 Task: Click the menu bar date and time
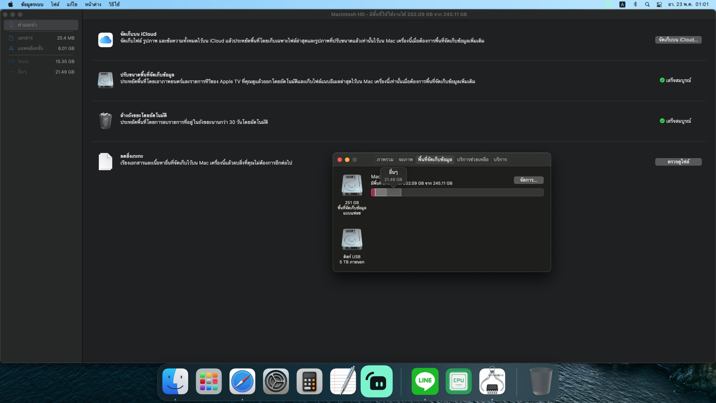[688, 4]
